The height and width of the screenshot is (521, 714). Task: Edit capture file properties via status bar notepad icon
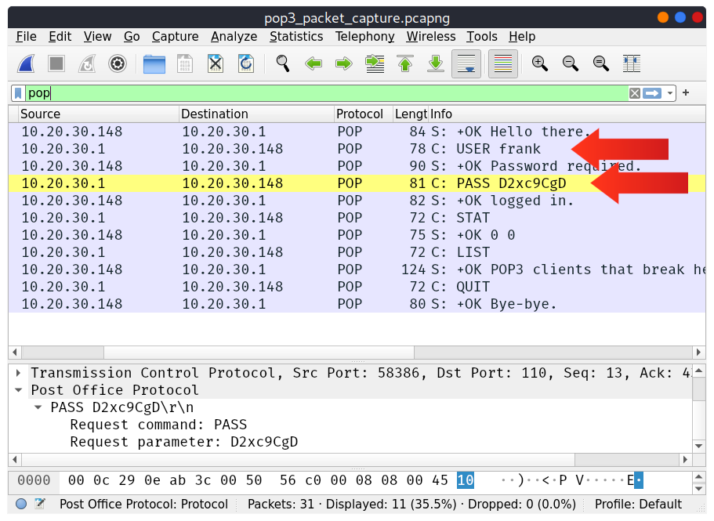tap(40, 505)
